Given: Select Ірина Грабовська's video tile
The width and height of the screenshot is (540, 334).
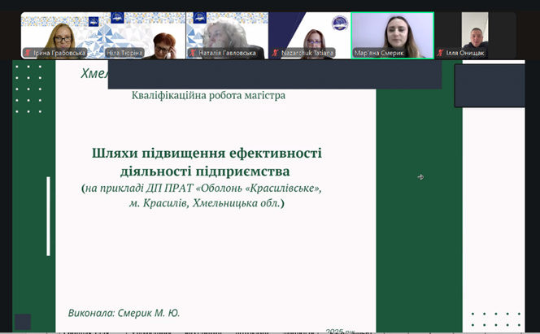Looking at the screenshot, I should [x=62, y=35].
